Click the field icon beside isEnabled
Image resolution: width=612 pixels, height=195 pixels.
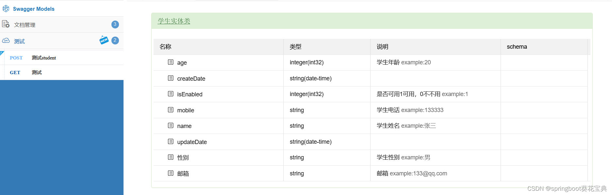pyautogui.click(x=171, y=94)
